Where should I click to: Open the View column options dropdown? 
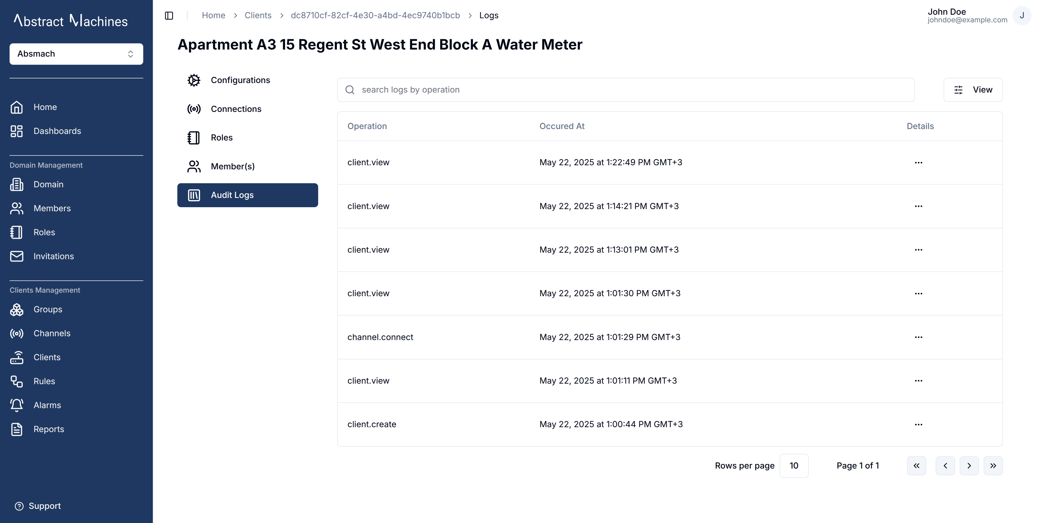[x=973, y=90]
